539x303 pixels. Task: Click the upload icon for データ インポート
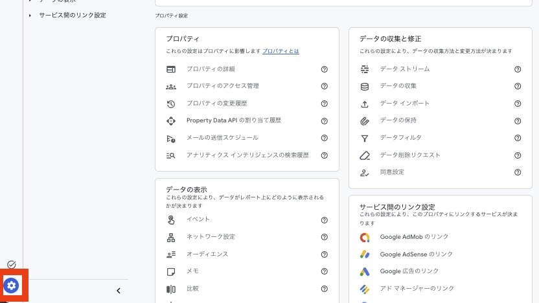click(x=365, y=104)
